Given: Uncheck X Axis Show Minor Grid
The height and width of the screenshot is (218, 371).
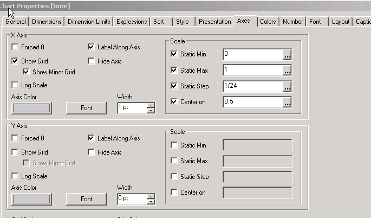Looking at the screenshot, I should (x=25, y=72).
